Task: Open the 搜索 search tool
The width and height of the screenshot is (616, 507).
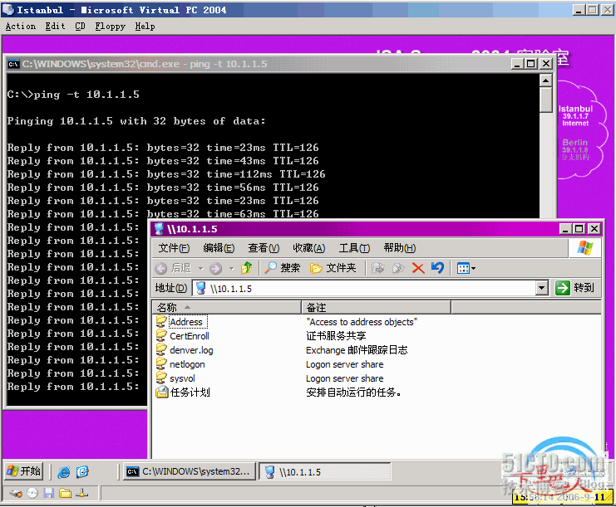Action: tap(282, 268)
